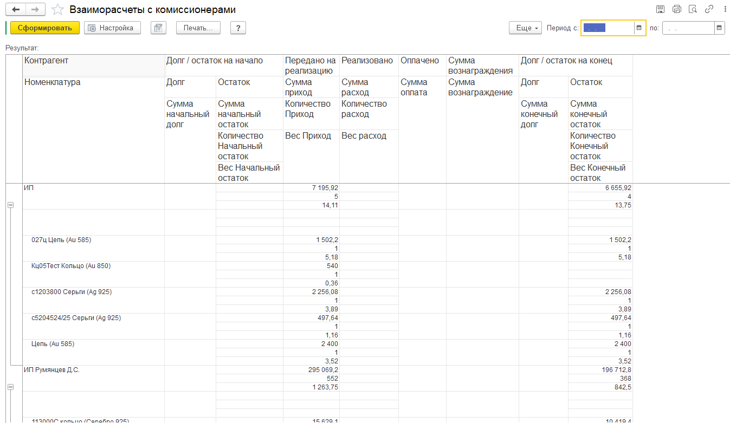
Task: Open the Еще dropdown menu
Action: 525,28
